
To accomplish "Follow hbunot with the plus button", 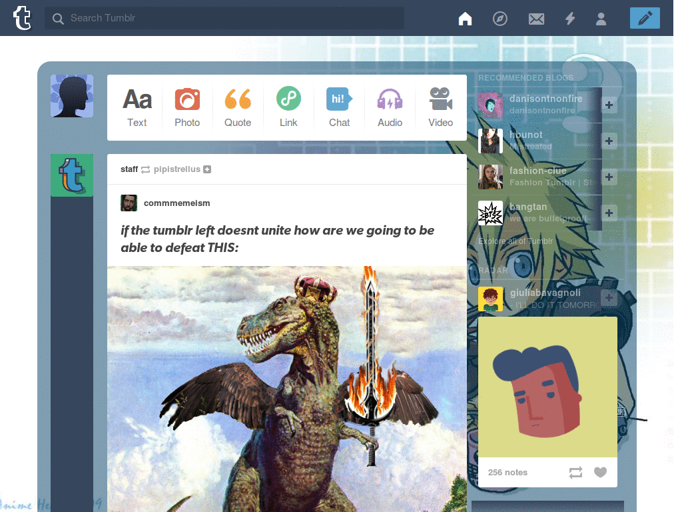I will (x=609, y=141).
